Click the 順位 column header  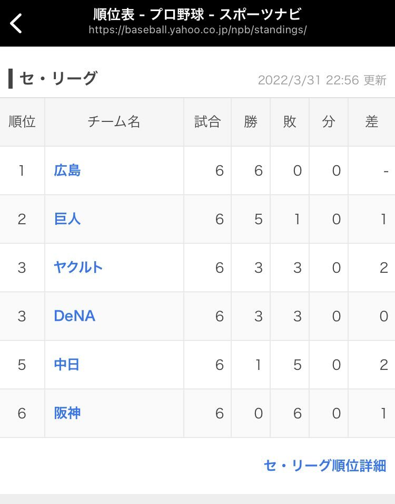click(22, 122)
